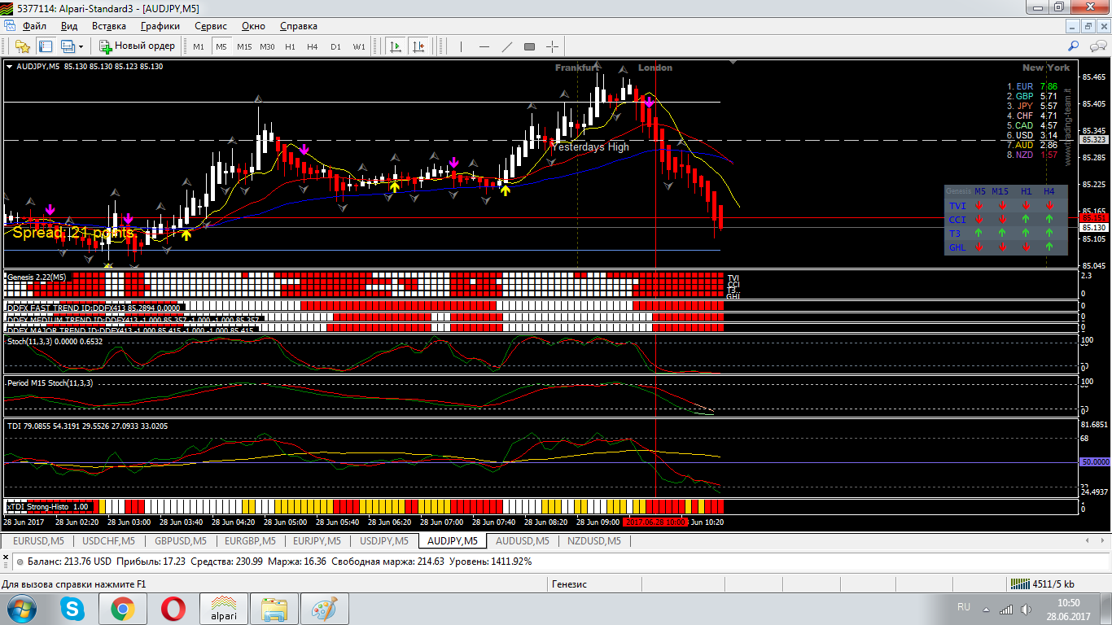The height and width of the screenshot is (625, 1112).
Task: Open the Windows Start button
Action: tap(21, 609)
